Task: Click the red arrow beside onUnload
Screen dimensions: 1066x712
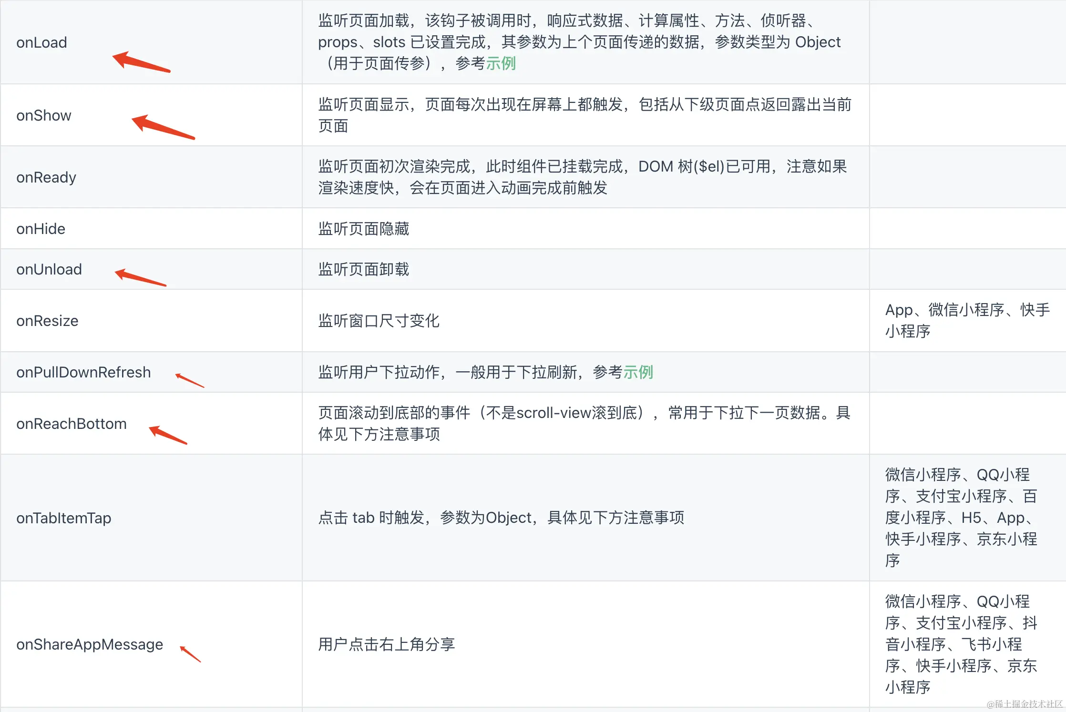Action: point(140,277)
